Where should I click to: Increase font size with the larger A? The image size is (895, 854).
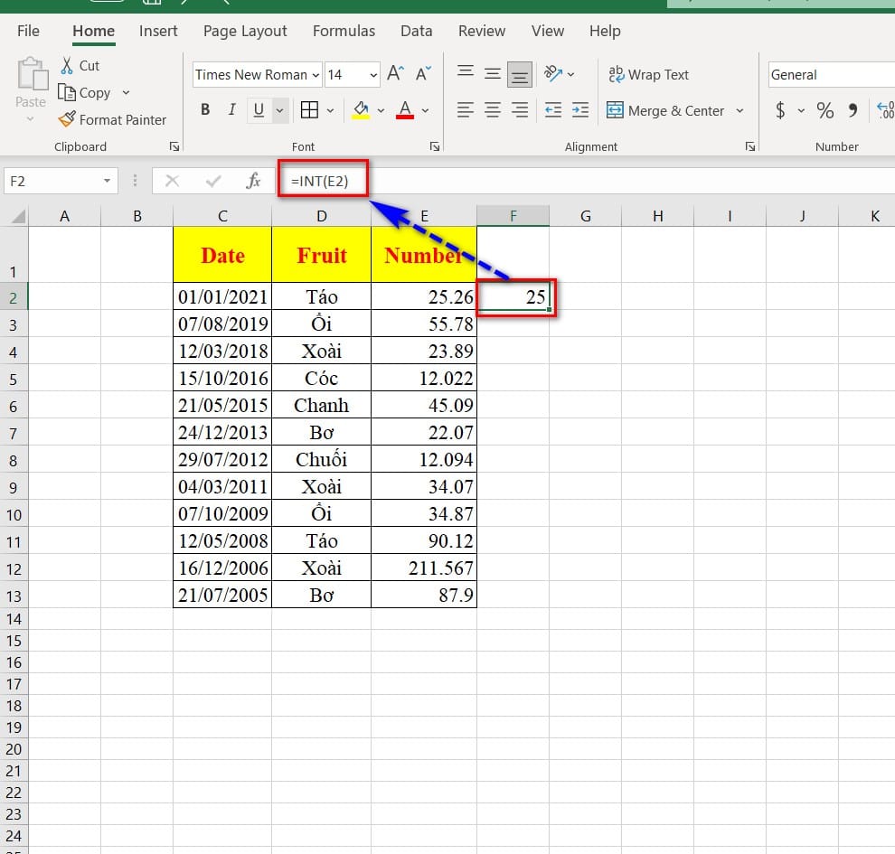(x=395, y=73)
